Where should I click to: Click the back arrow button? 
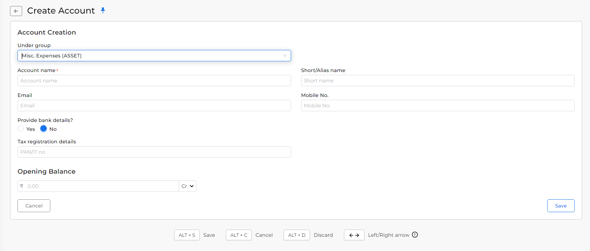(x=16, y=11)
